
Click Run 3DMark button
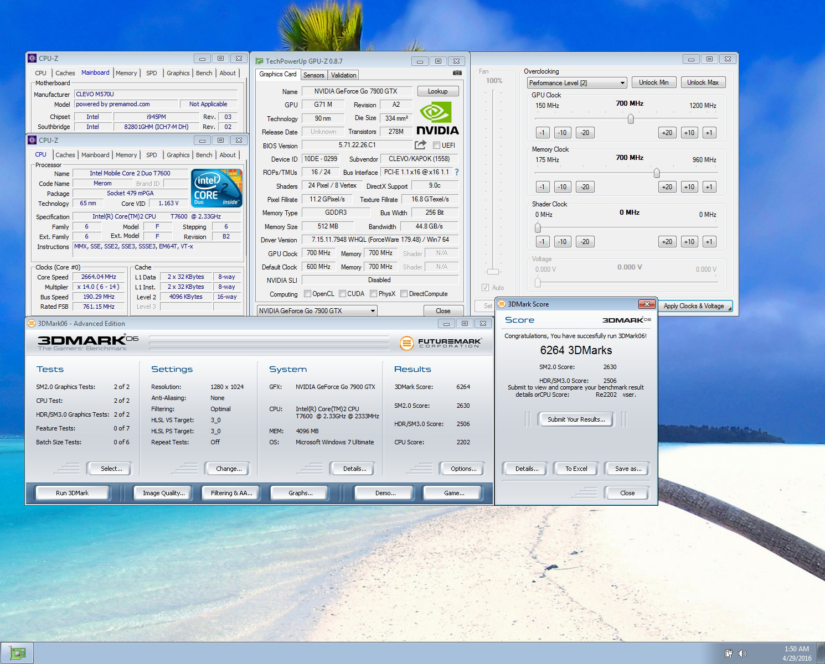coord(72,493)
